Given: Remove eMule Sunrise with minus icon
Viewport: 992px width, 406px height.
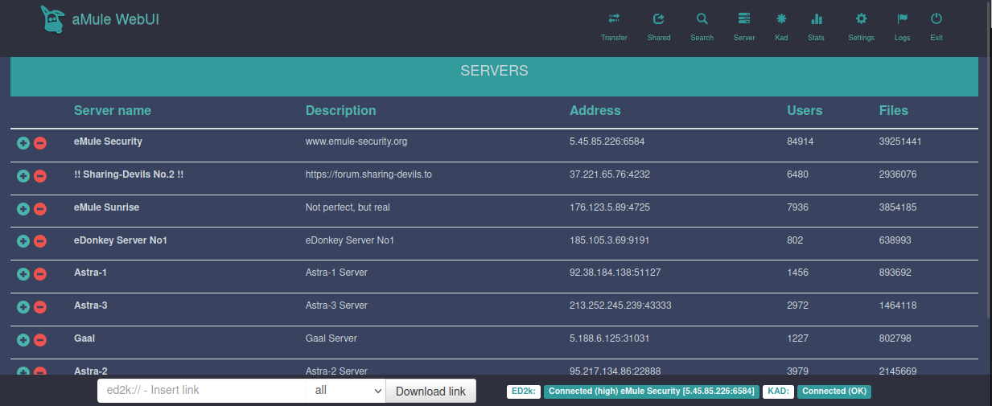Looking at the screenshot, I should 39,209.
